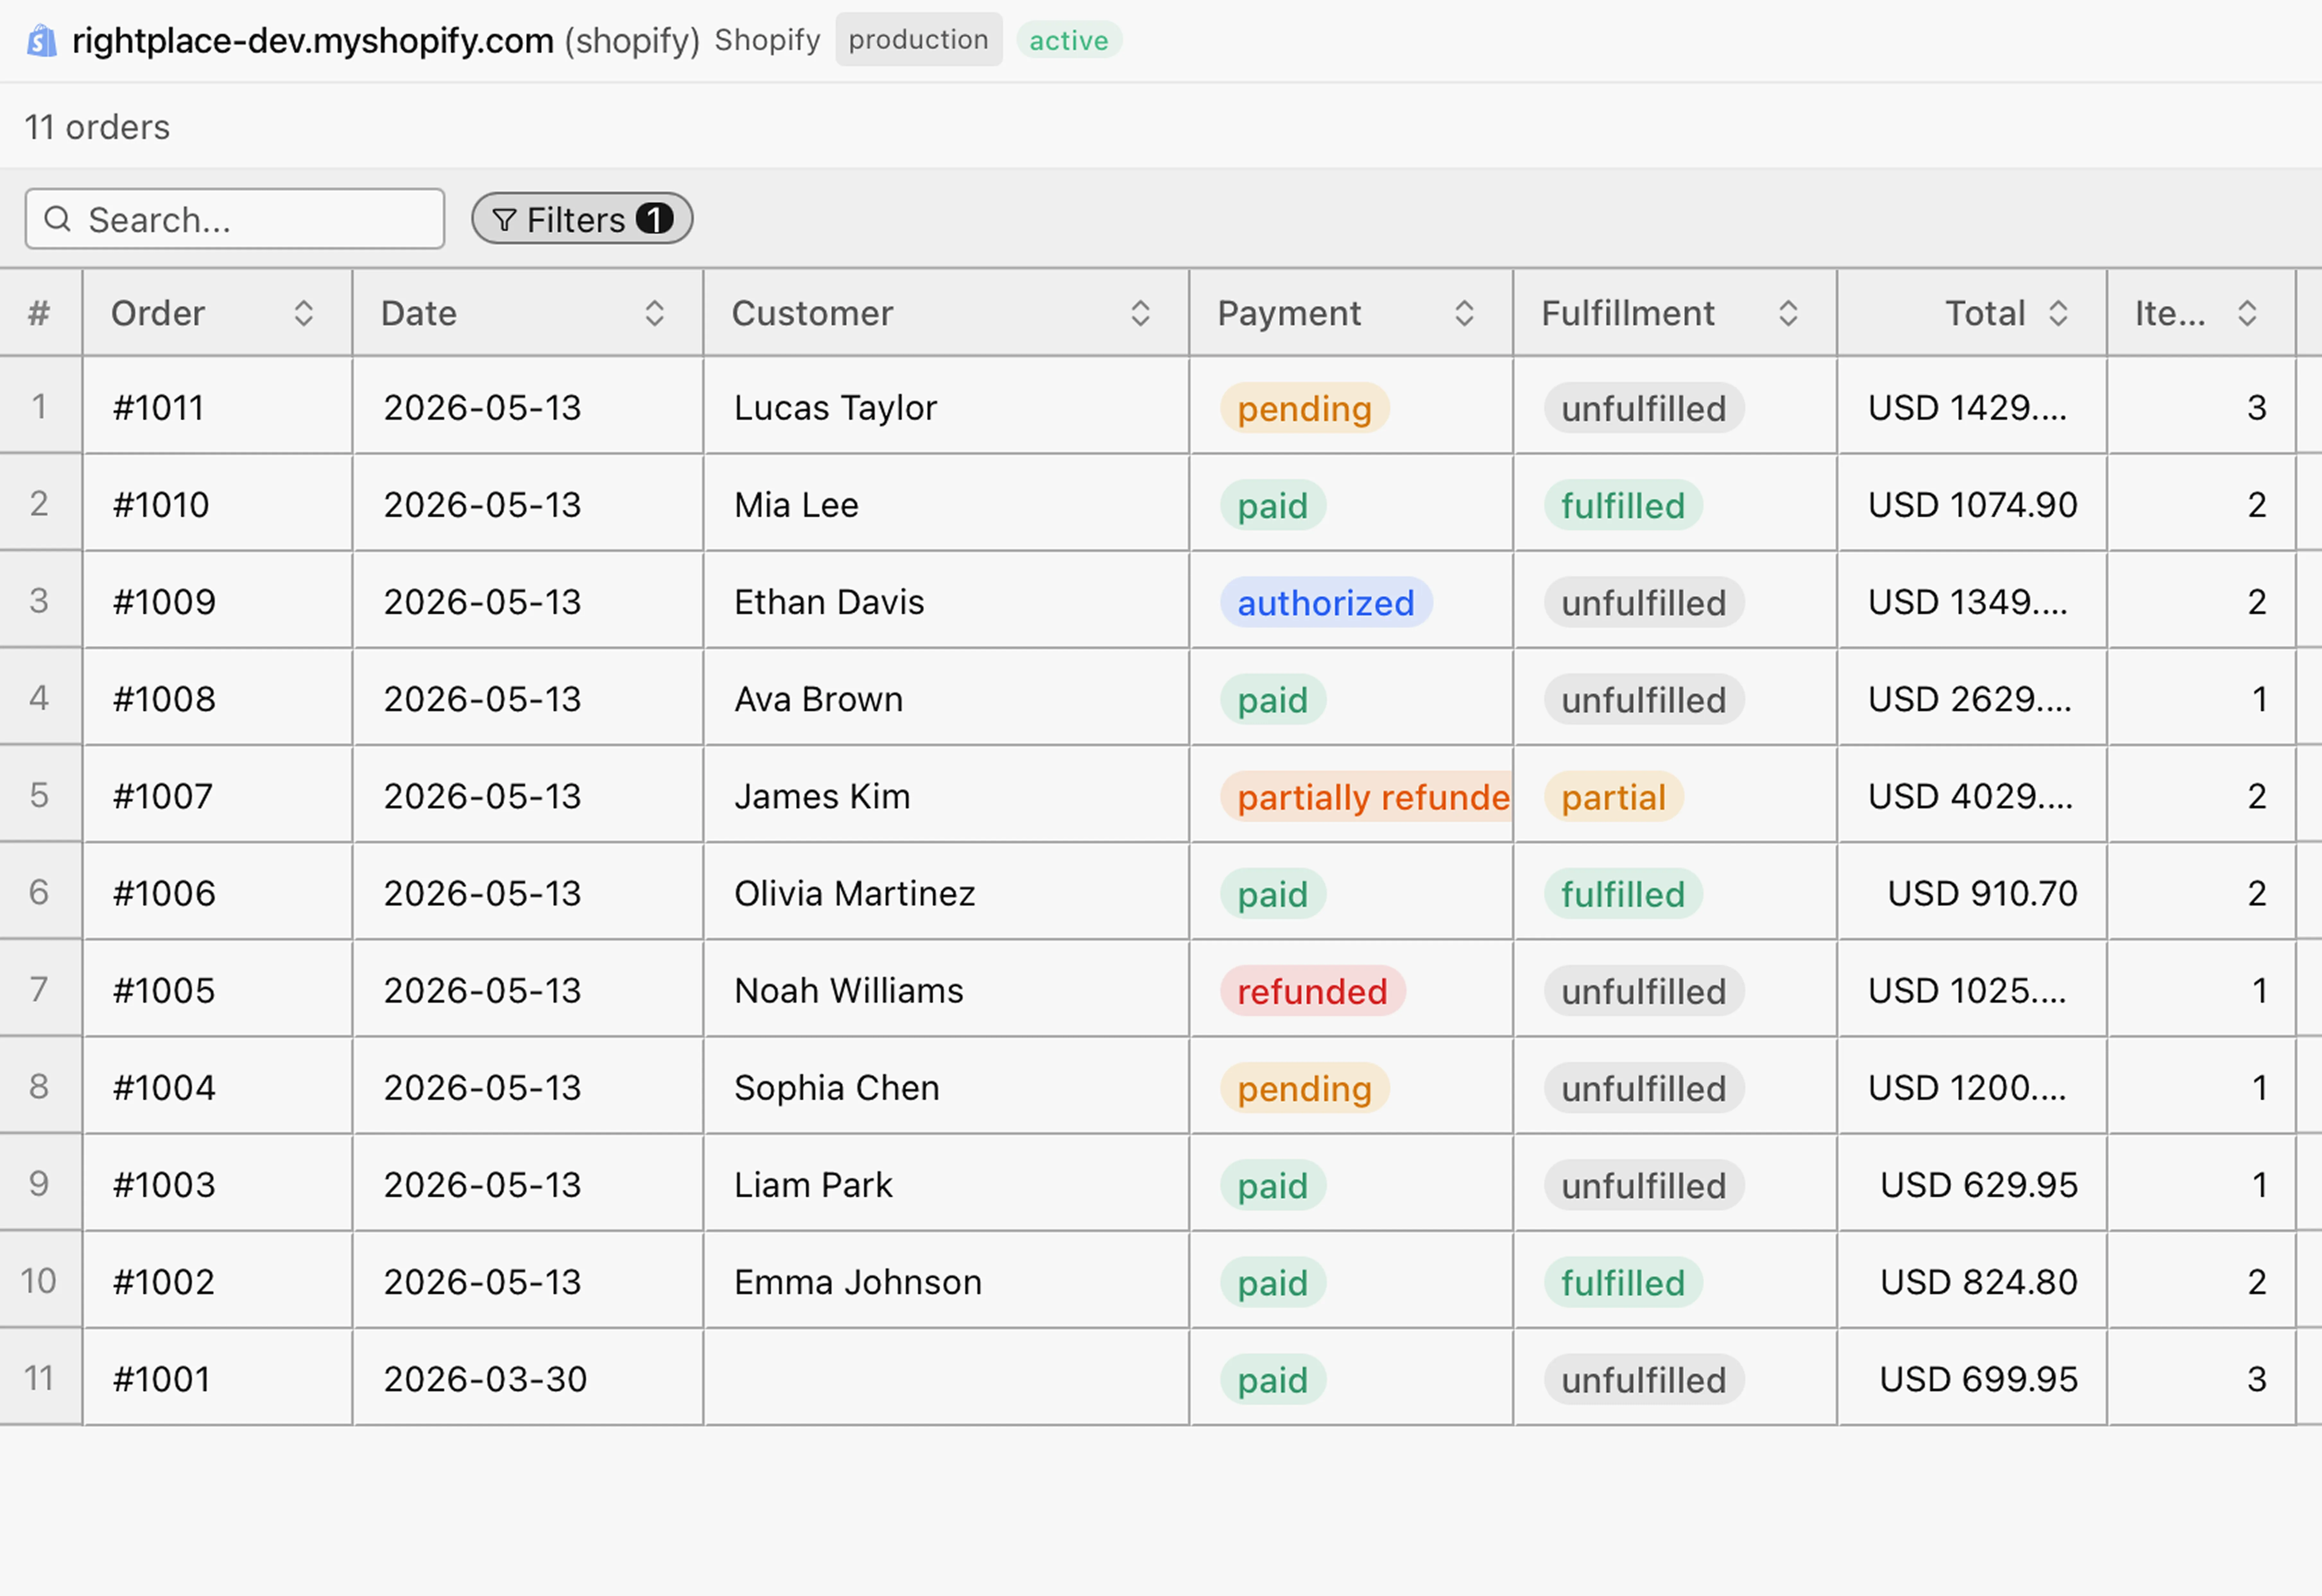The image size is (2322, 1596).
Task: Click the production environment tag
Action: point(919,40)
